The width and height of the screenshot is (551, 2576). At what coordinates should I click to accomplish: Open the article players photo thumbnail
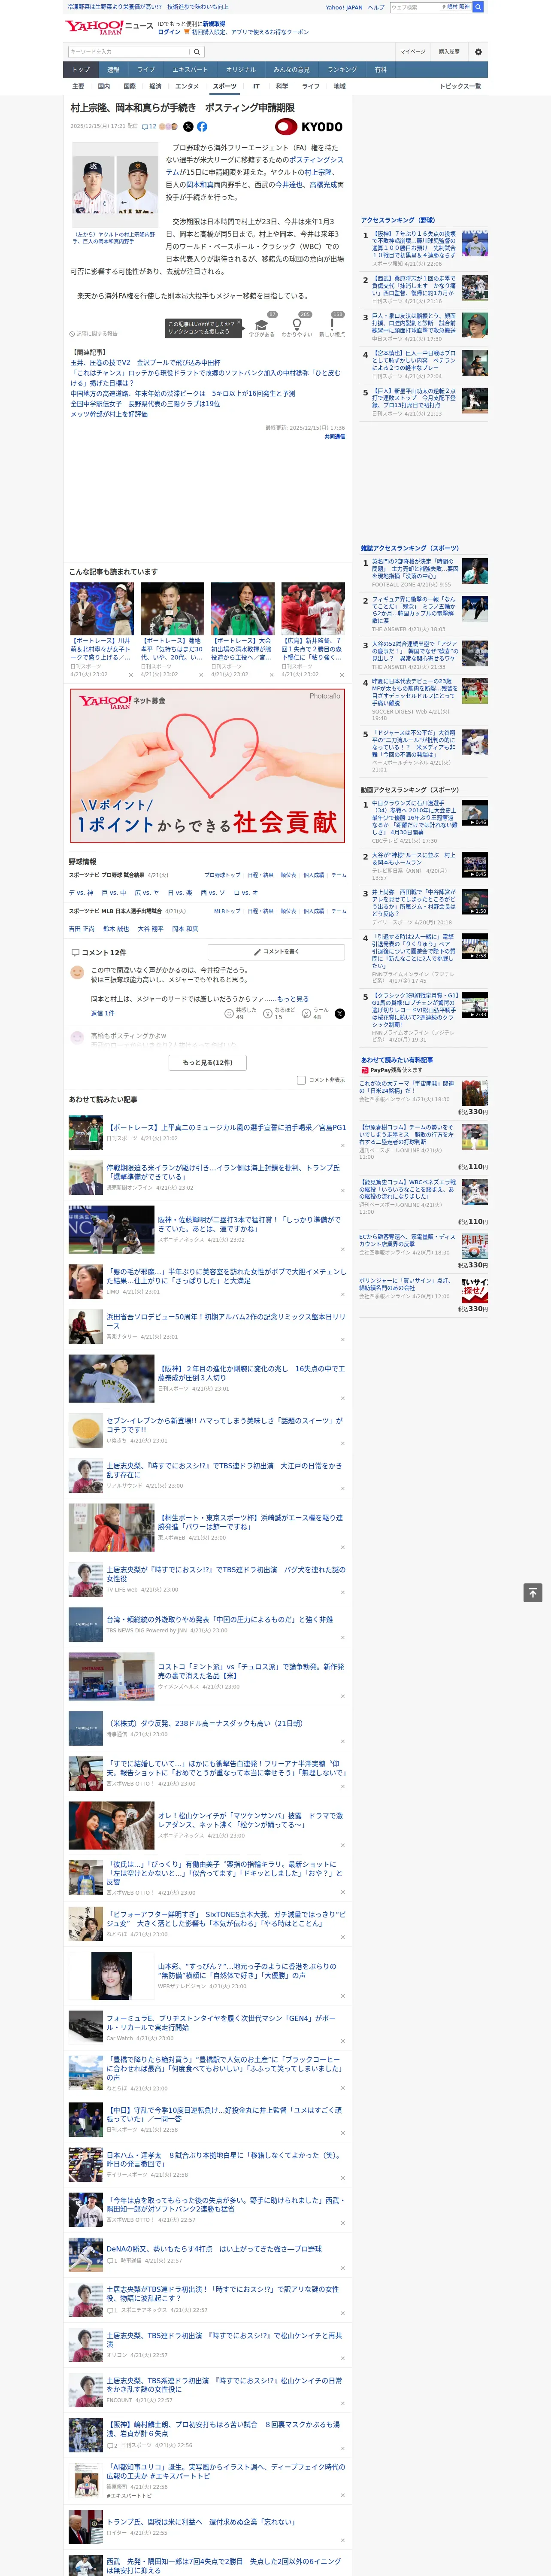coord(115,185)
